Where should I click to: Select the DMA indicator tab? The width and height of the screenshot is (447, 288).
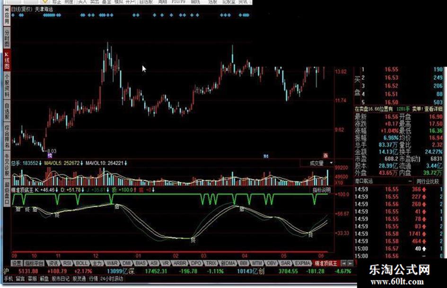click(x=228, y=263)
